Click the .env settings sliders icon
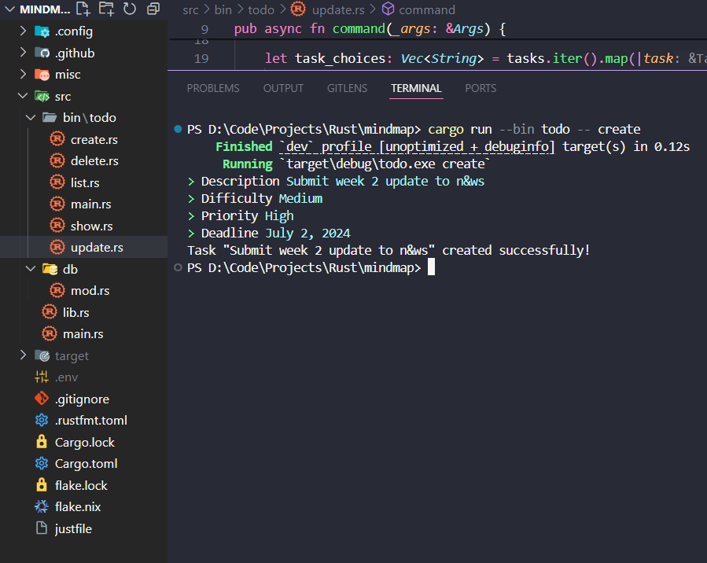This screenshot has width=707, height=563. tap(42, 377)
